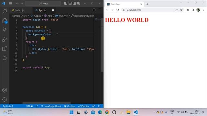The height and width of the screenshot is (116, 207).
Task: Click unsaved dot on App.js tab
Action: click(53, 10)
